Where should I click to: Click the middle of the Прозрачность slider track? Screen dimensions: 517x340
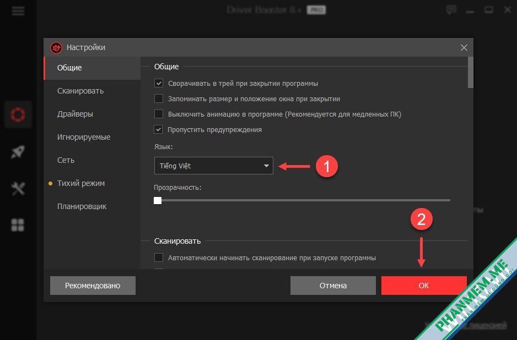pyautogui.click(x=302, y=200)
